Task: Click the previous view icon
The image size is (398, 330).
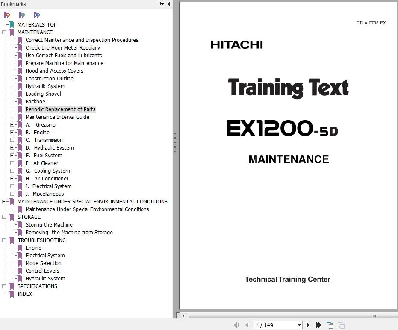Action: pyautogui.click(x=330, y=325)
